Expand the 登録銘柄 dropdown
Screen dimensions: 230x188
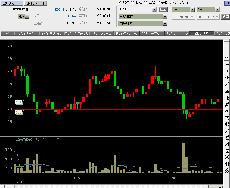pos(165,17)
